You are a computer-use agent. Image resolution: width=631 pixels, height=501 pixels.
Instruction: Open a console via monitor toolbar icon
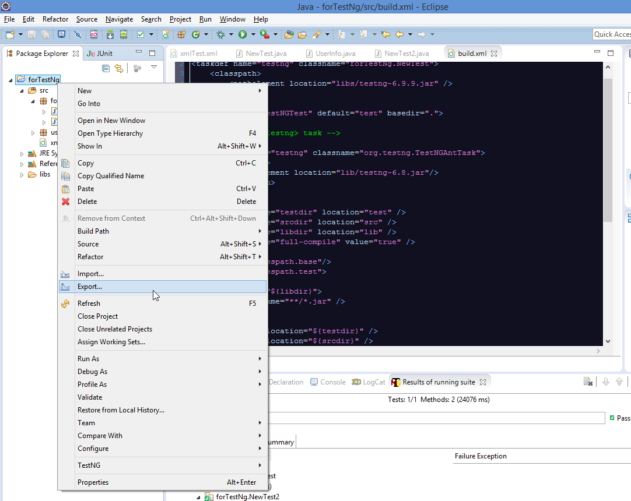(x=61, y=34)
